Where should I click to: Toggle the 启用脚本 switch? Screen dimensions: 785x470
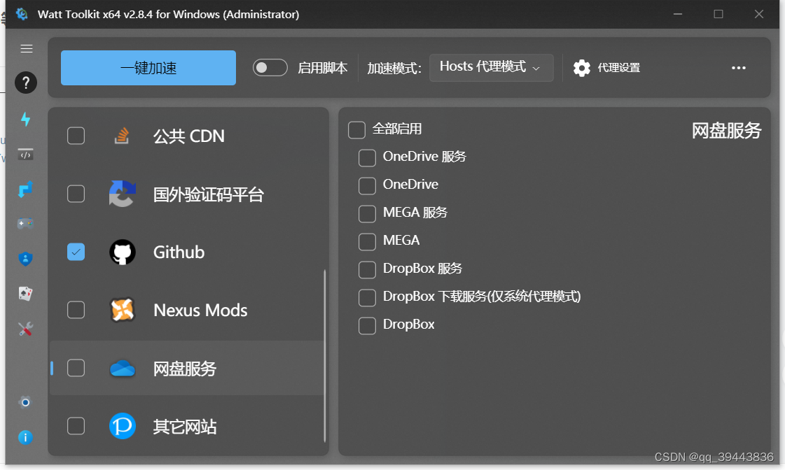tap(270, 68)
